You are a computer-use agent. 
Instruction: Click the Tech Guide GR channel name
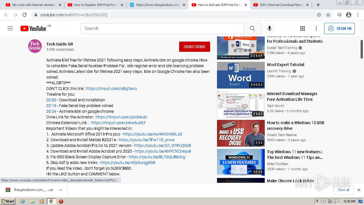click(60, 44)
